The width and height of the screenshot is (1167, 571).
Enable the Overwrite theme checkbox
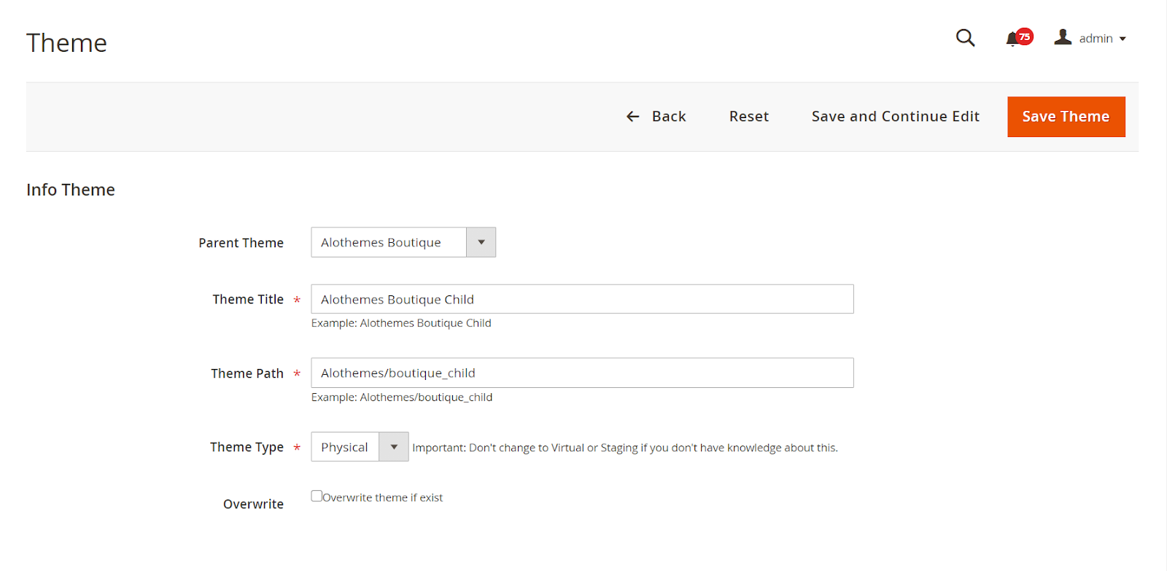(317, 496)
